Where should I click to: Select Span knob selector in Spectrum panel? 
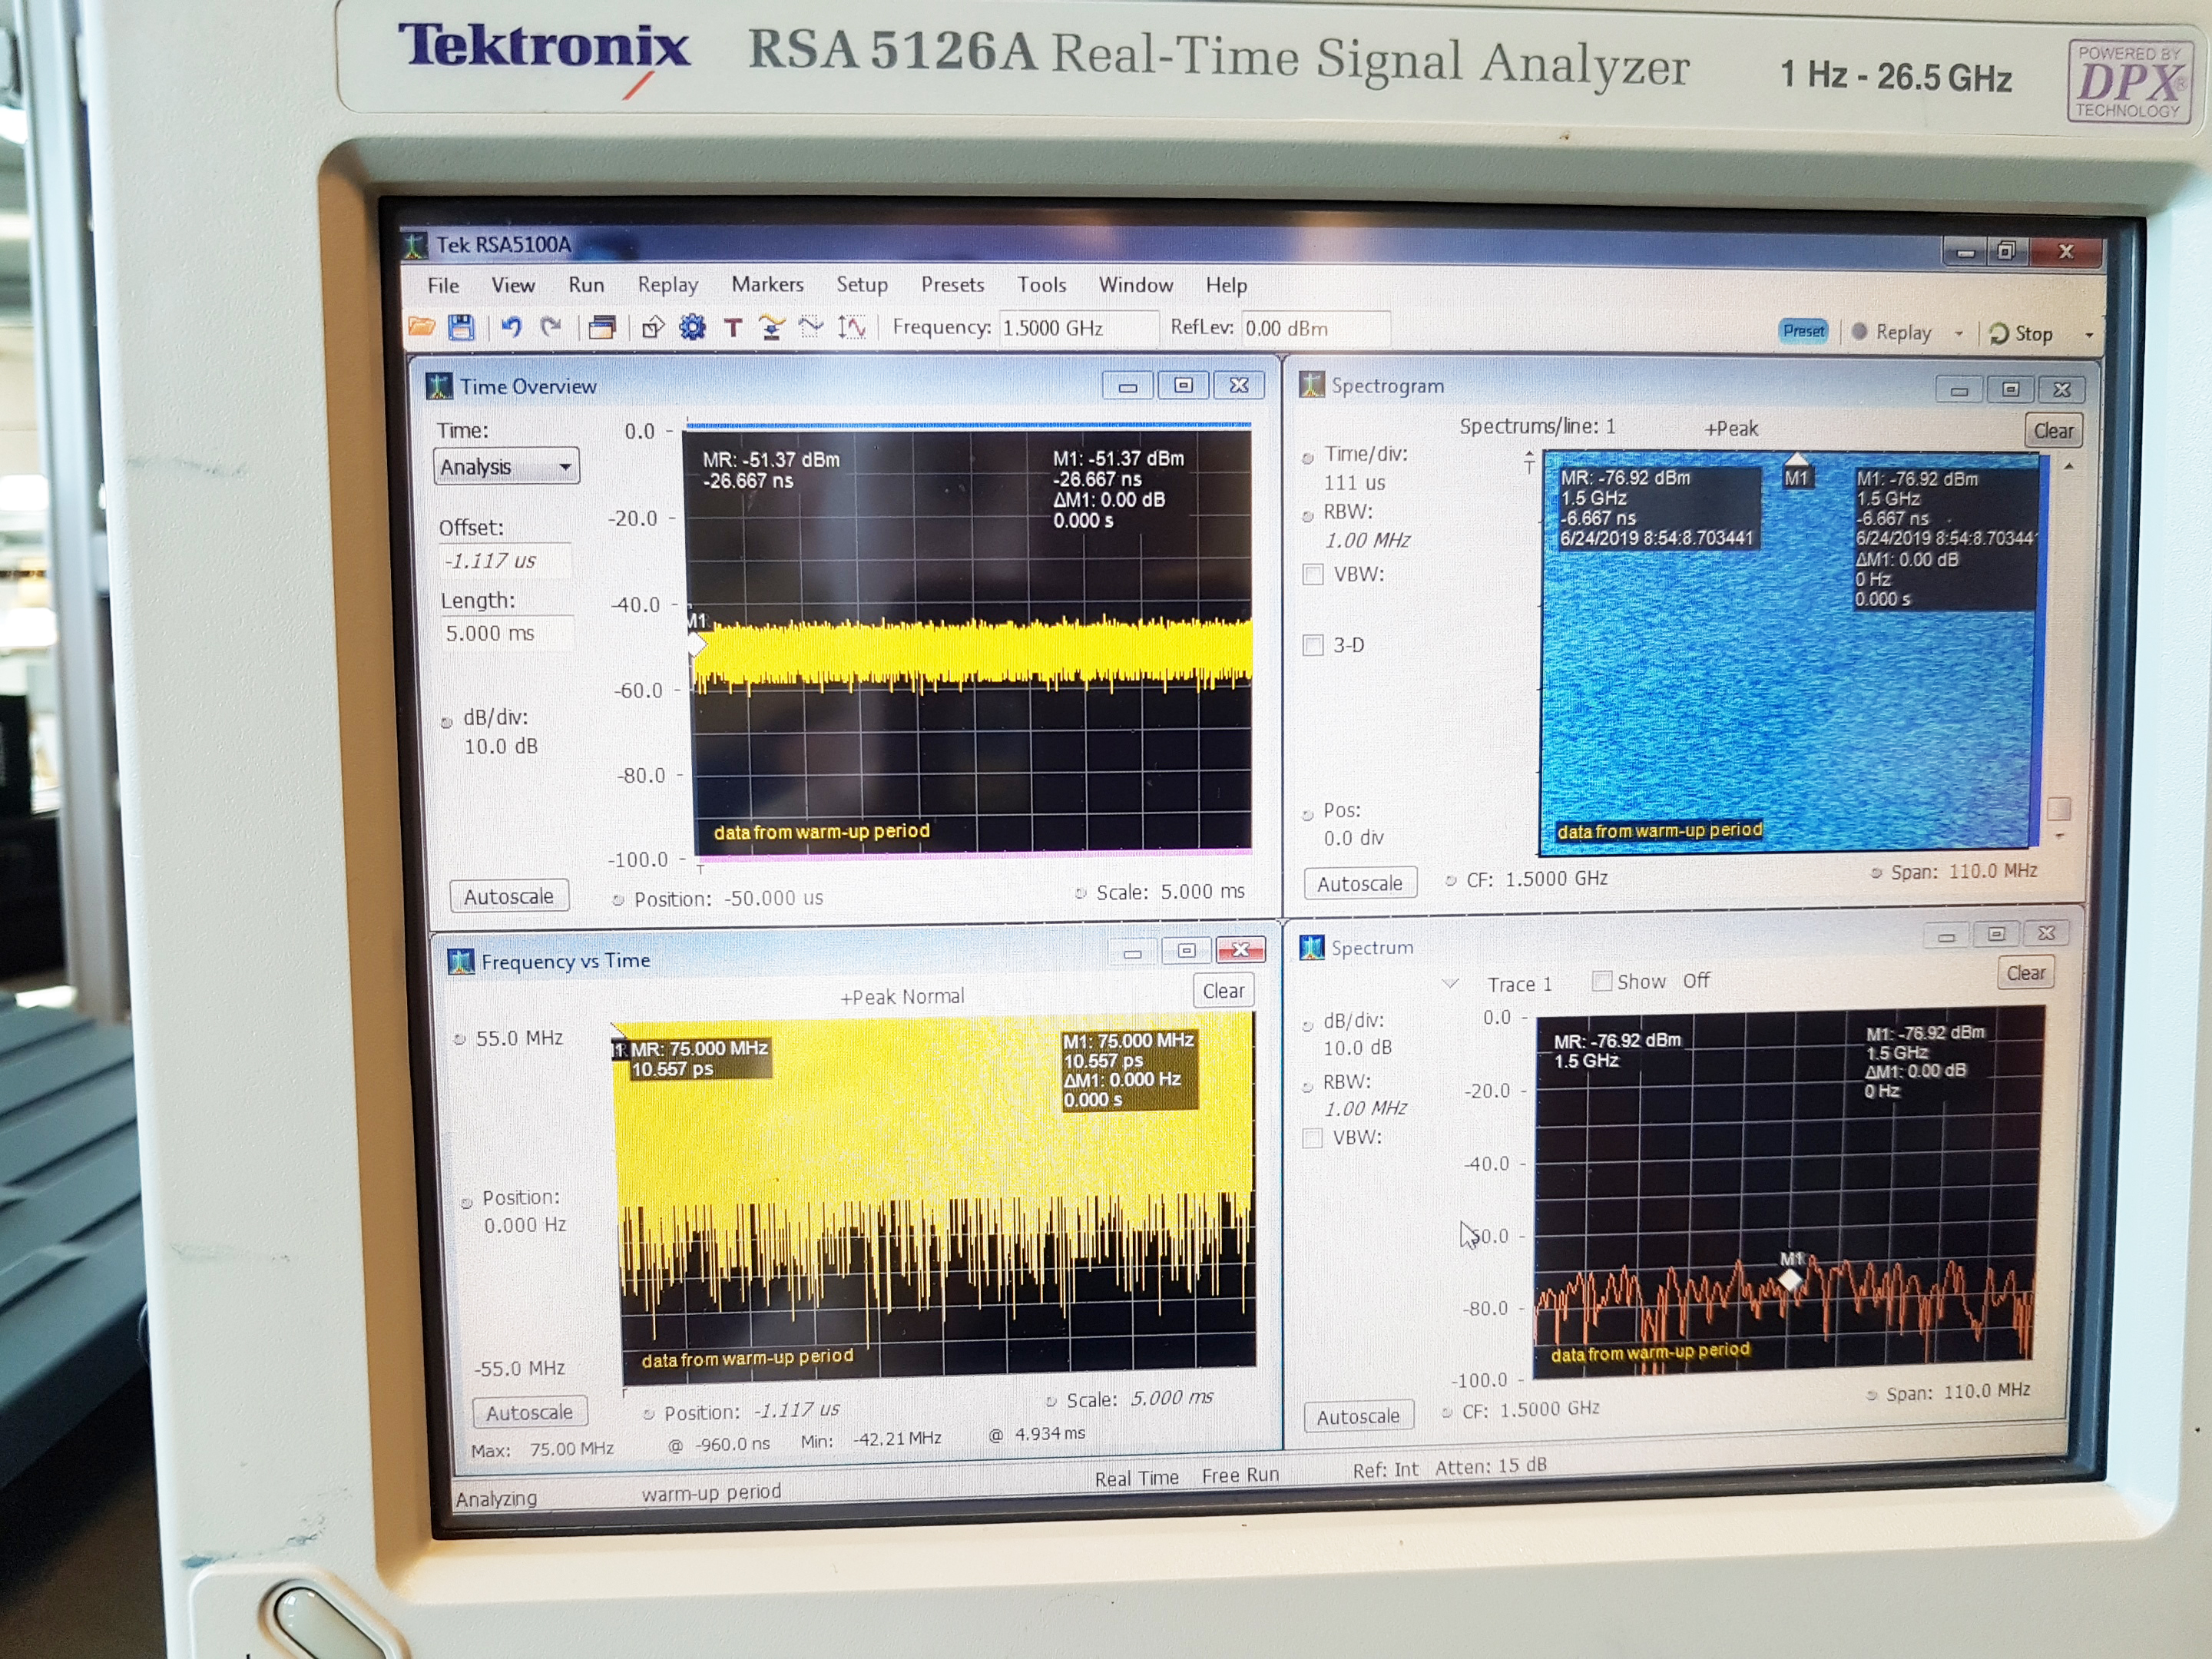(1870, 1395)
